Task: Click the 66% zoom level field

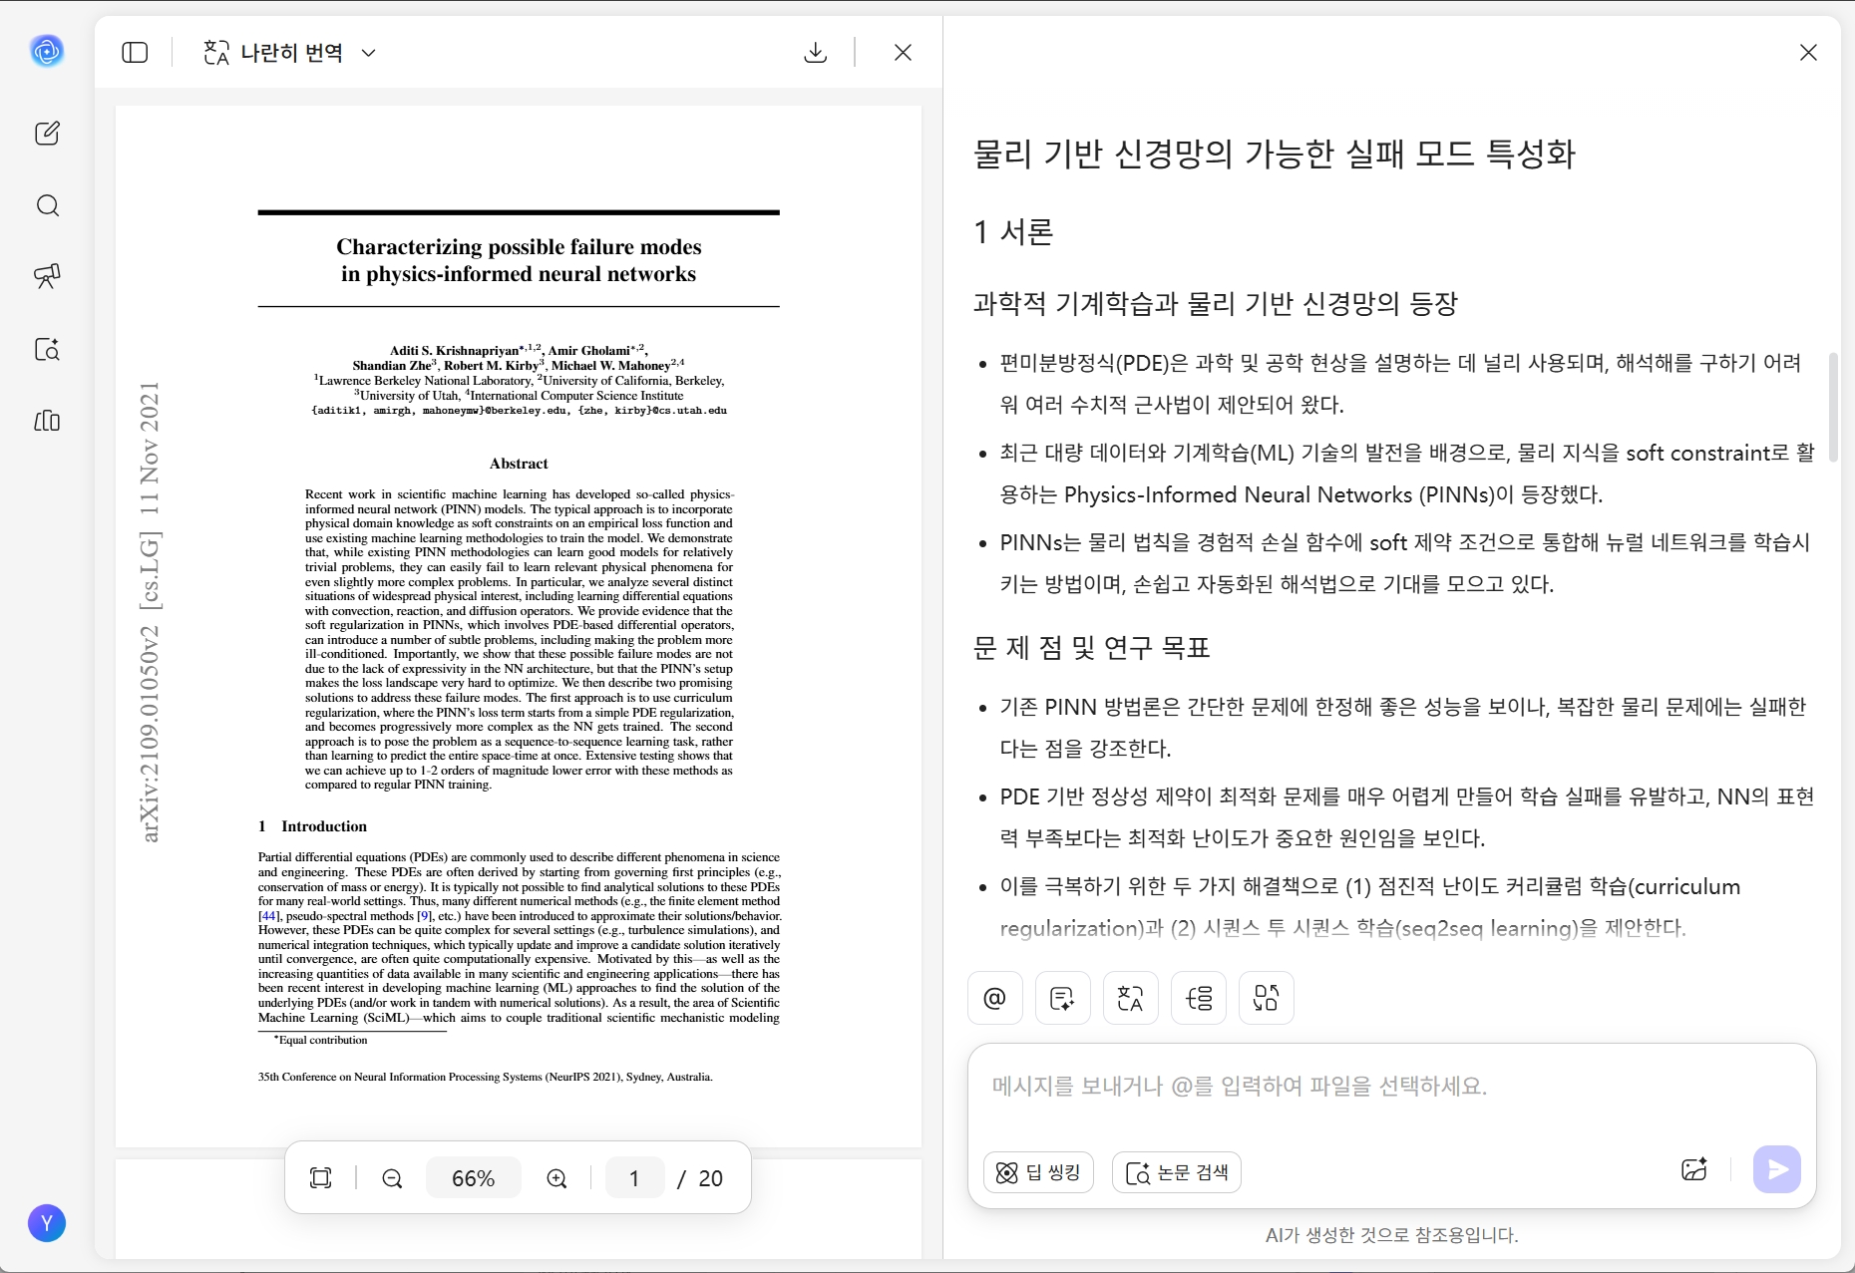Action: 474,1178
